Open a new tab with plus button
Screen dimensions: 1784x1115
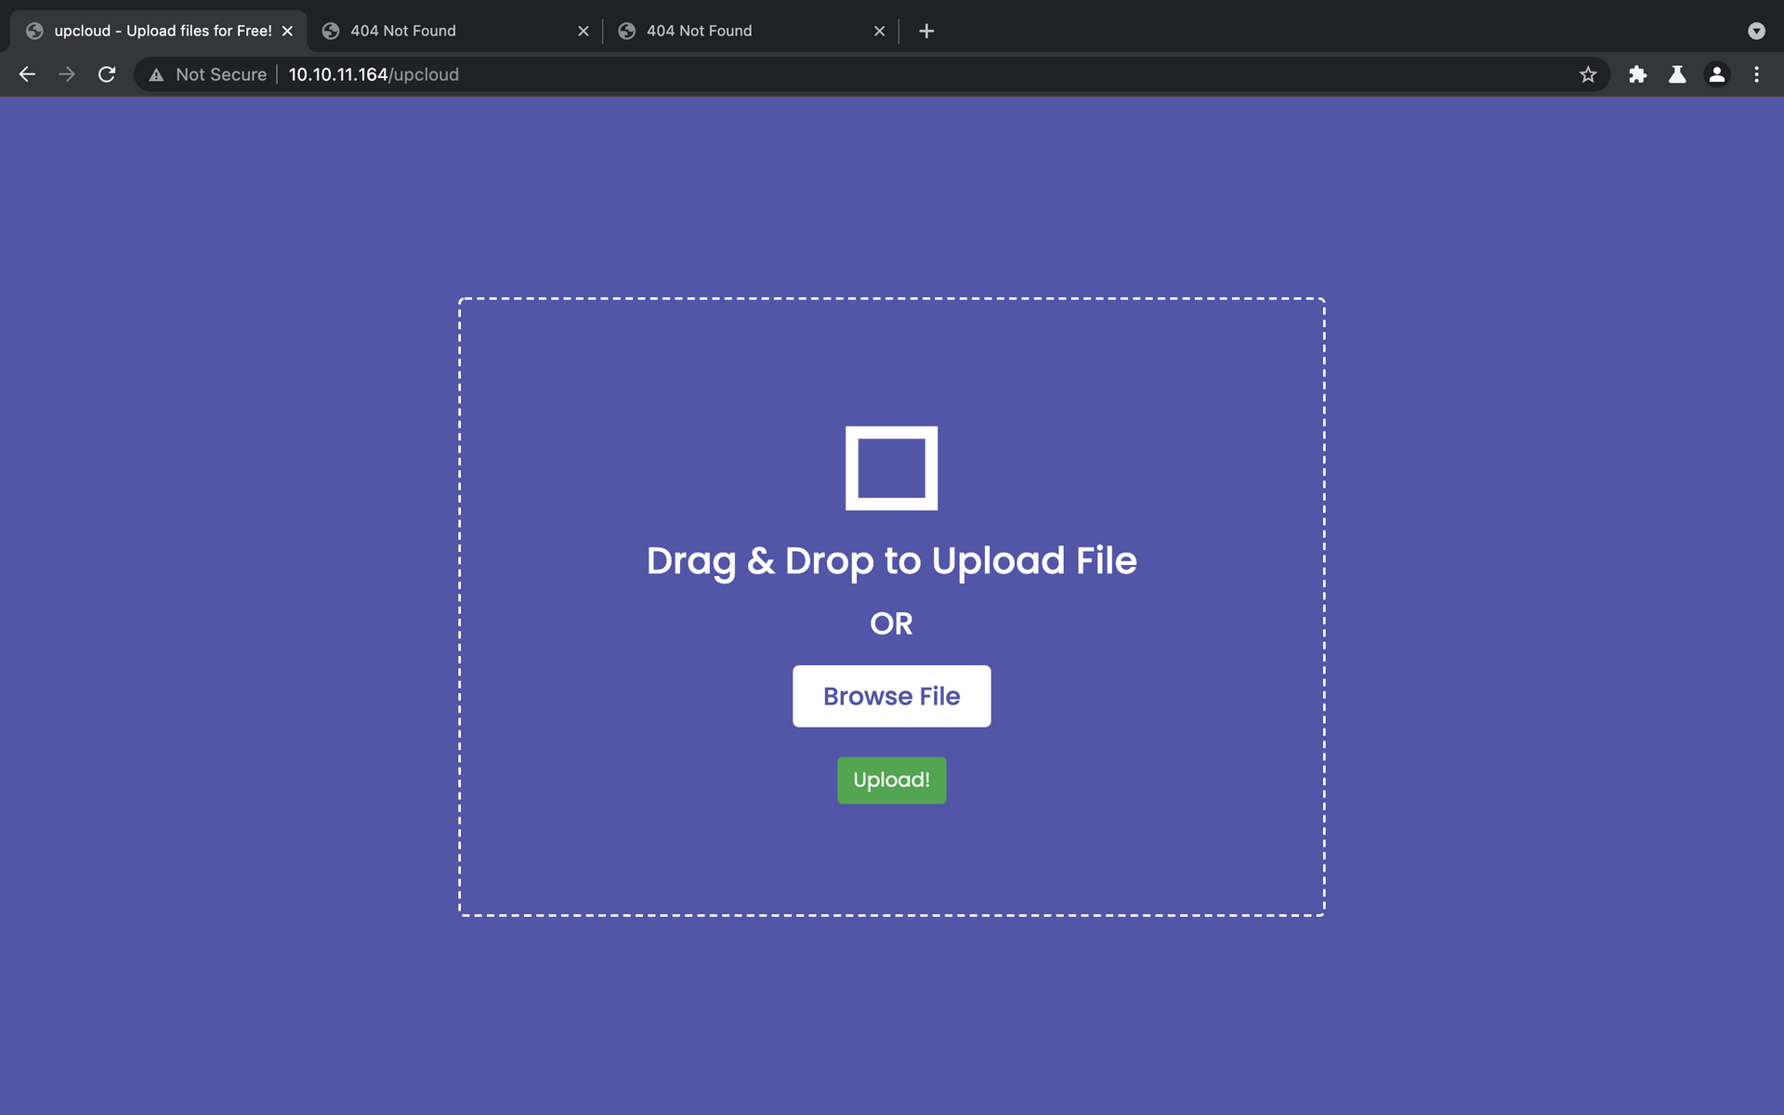point(926,31)
